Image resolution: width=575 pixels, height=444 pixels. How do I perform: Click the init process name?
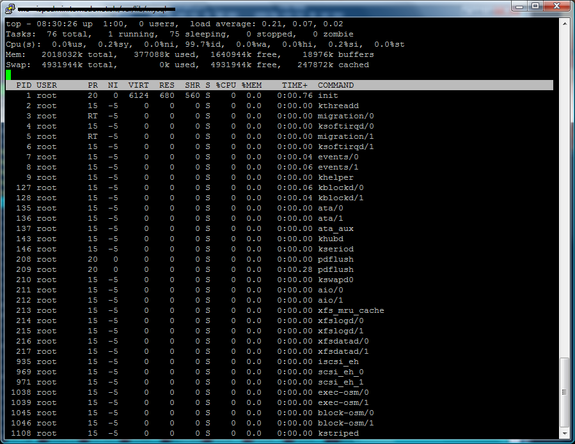point(328,95)
